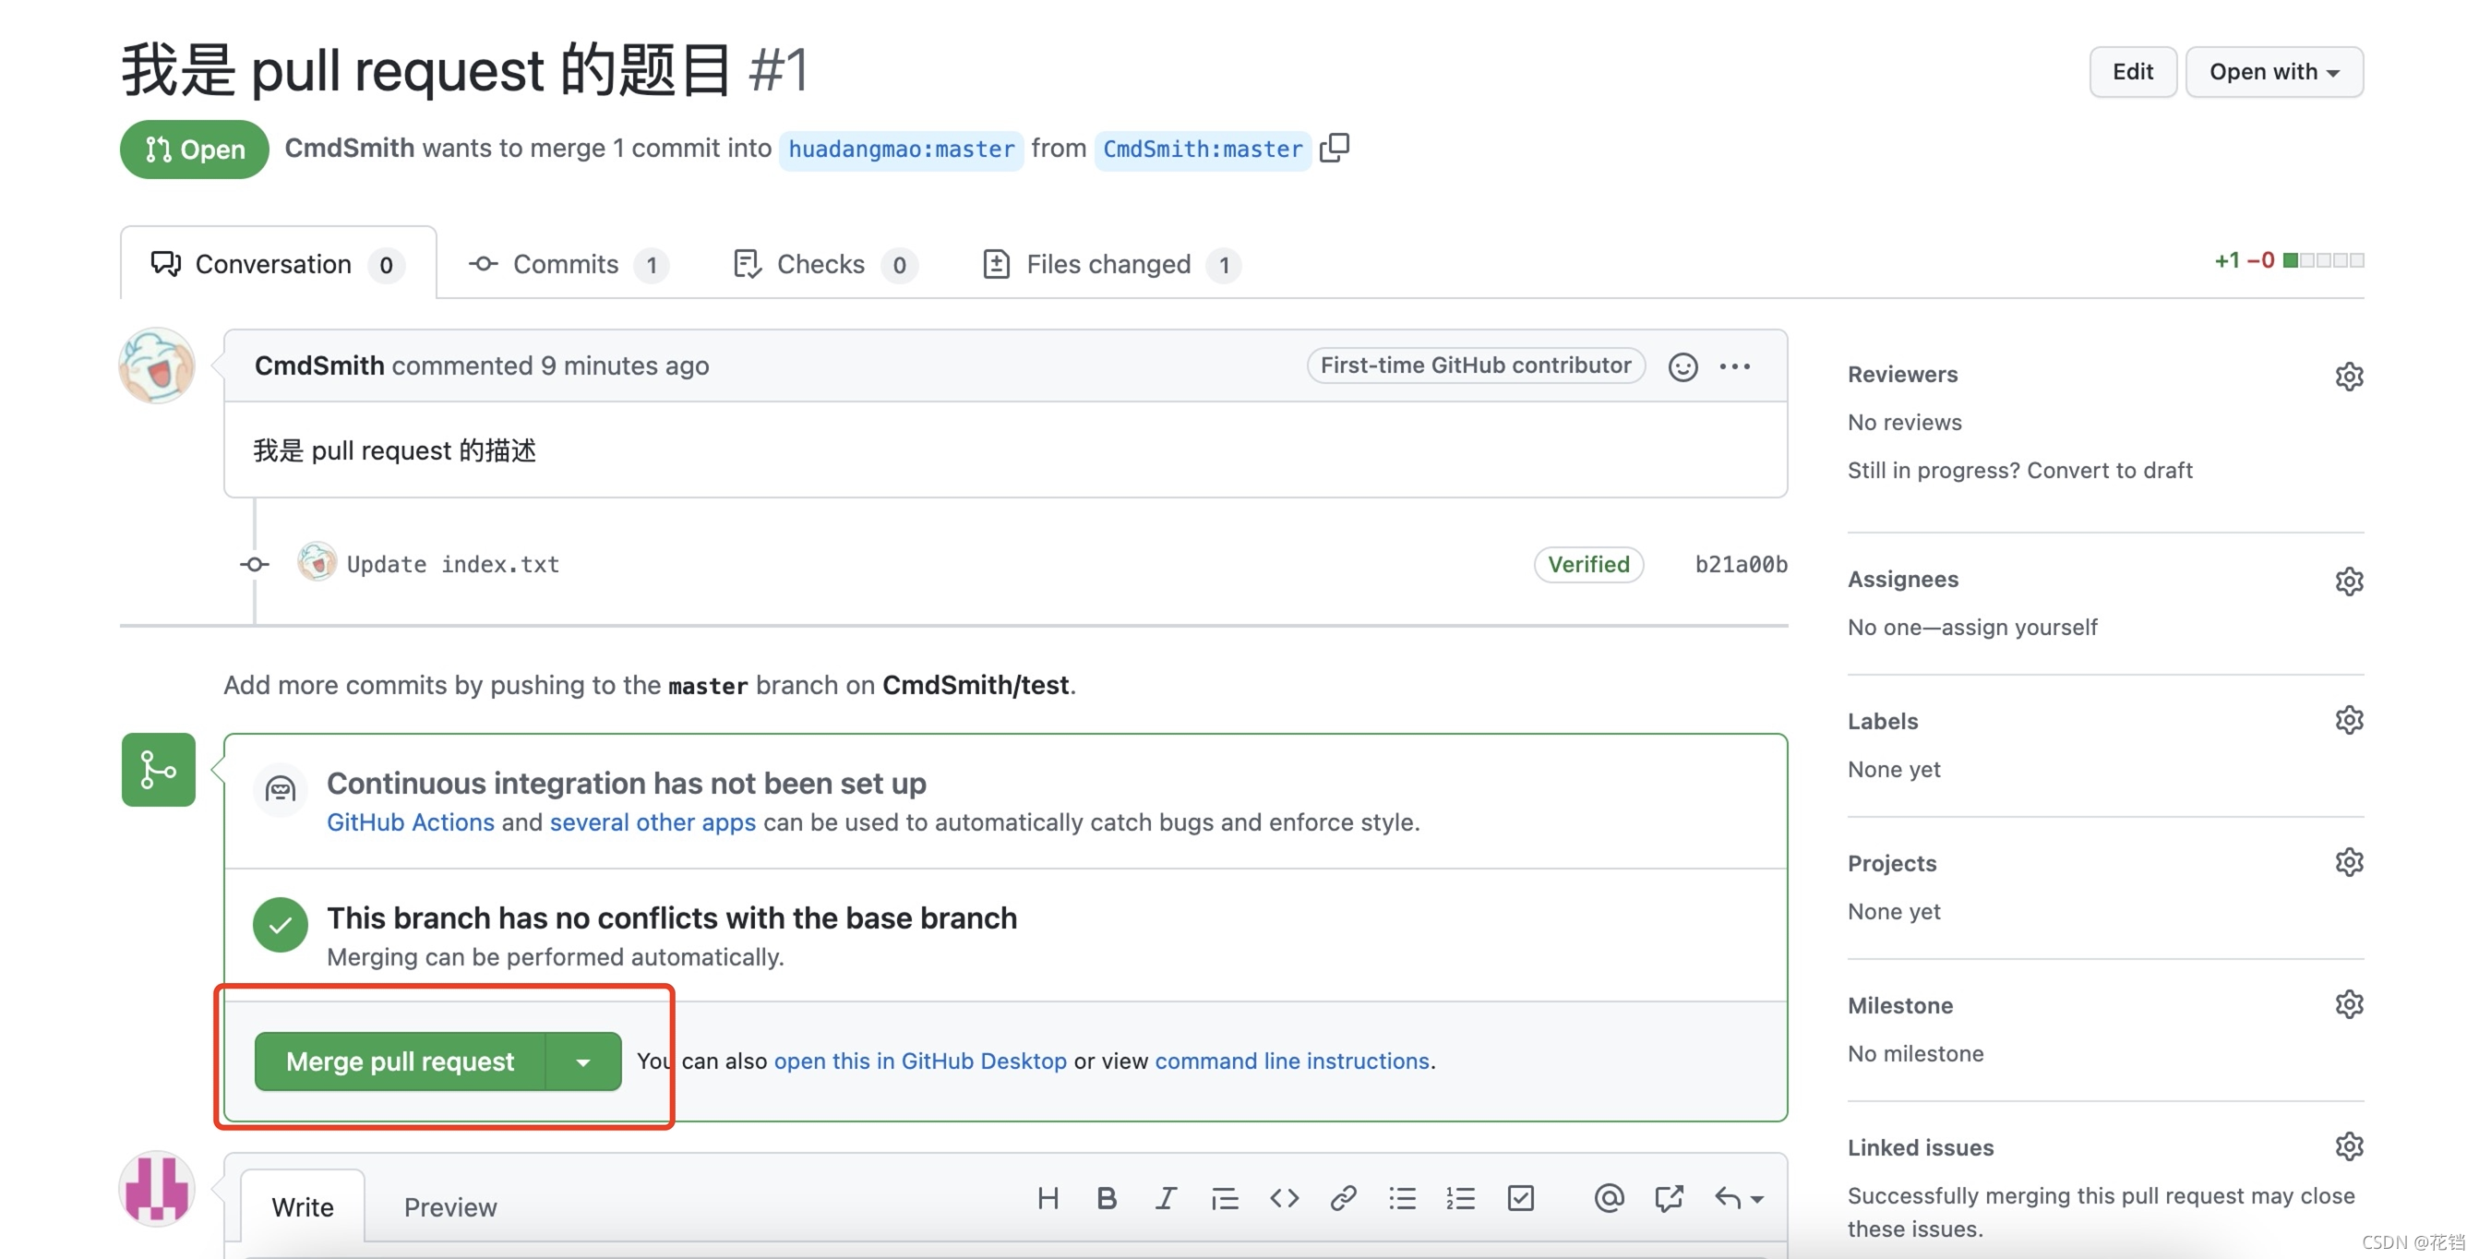The width and height of the screenshot is (2479, 1259).
Task: Click the Merge pull request button
Action: pos(401,1061)
